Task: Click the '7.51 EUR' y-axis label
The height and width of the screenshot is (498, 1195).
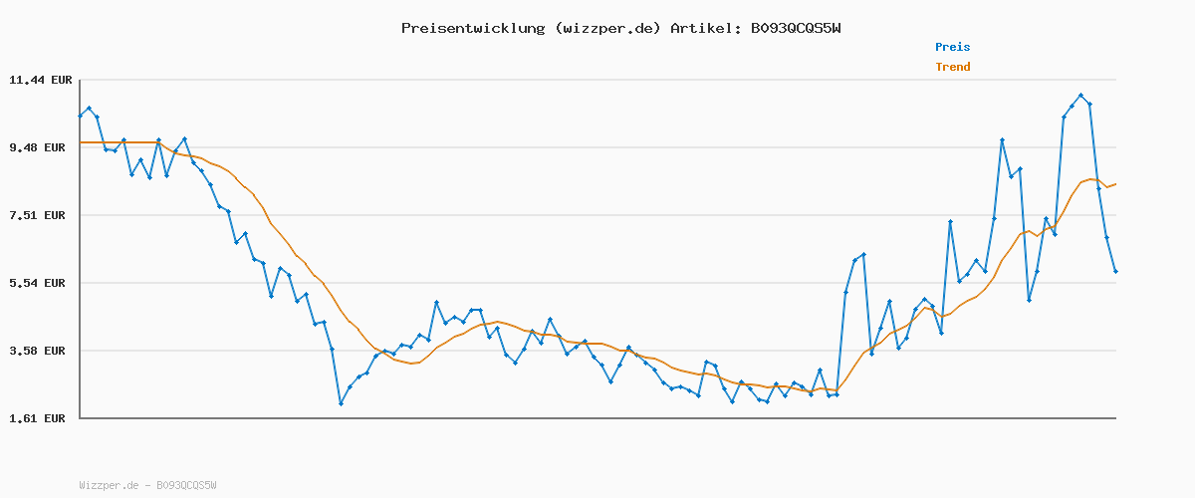Action: pos(37,215)
